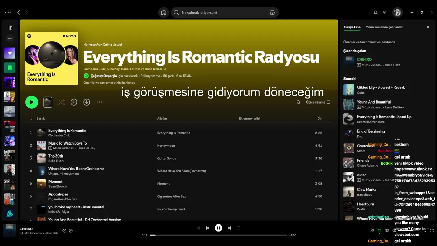
Task: Open the user profile avatar
Action: (397, 12)
